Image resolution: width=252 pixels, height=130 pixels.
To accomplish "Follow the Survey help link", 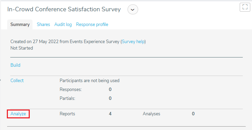I will tap(133, 42).
